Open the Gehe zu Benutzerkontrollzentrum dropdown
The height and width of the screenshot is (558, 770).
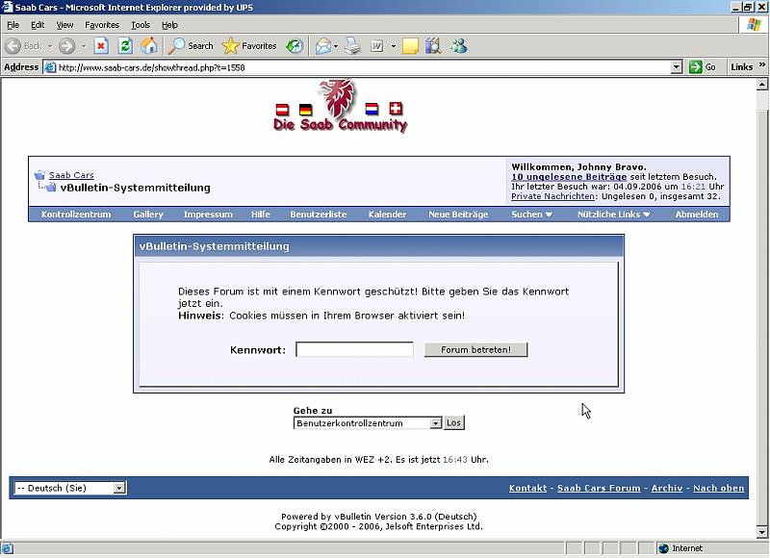[436, 423]
